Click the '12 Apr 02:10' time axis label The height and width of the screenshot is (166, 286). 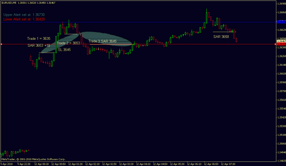coord(92,164)
